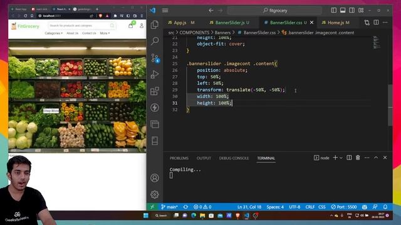Open the user profile icon on FitGrocery

(x=142, y=26)
